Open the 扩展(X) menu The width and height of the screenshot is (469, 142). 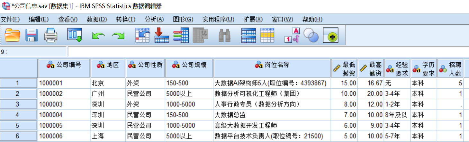tap(253, 19)
